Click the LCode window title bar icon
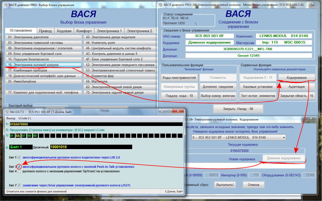322x201 pixels. (7, 112)
